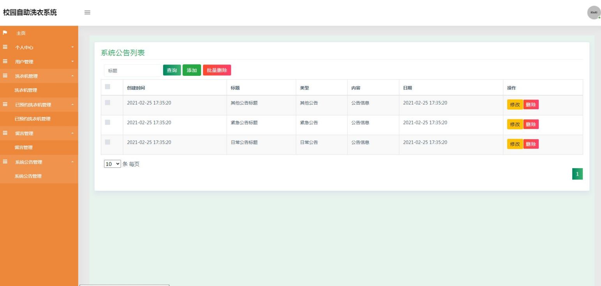Click grid icon next to 用户管理

coord(5,61)
